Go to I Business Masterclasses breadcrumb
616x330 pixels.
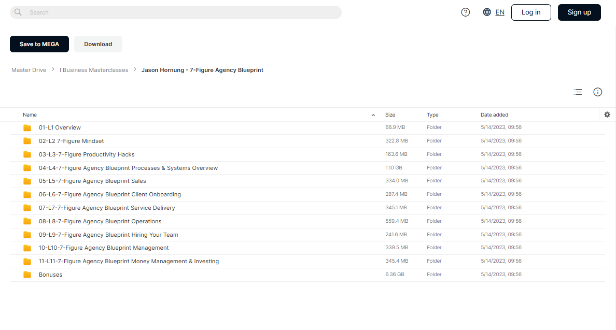[x=94, y=70]
